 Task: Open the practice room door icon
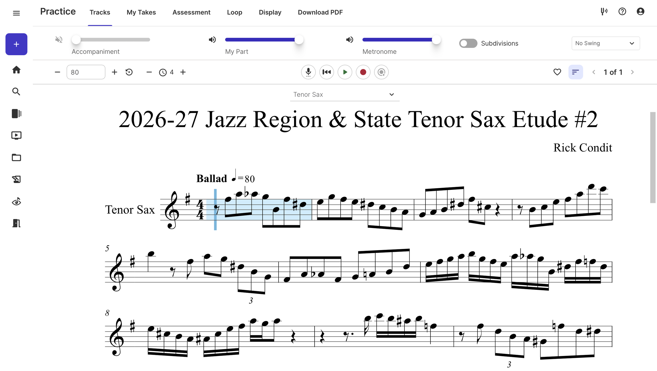pos(16,223)
